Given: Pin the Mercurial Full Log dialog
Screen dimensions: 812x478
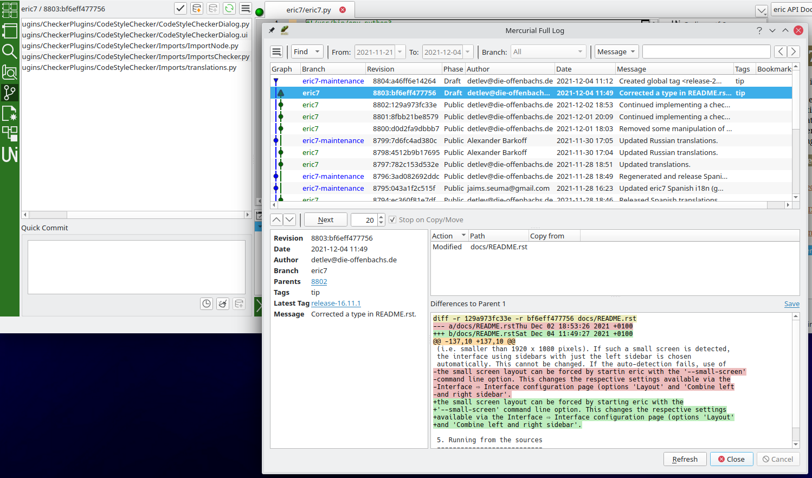Looking at the screenshot, I should coord(272,30).
